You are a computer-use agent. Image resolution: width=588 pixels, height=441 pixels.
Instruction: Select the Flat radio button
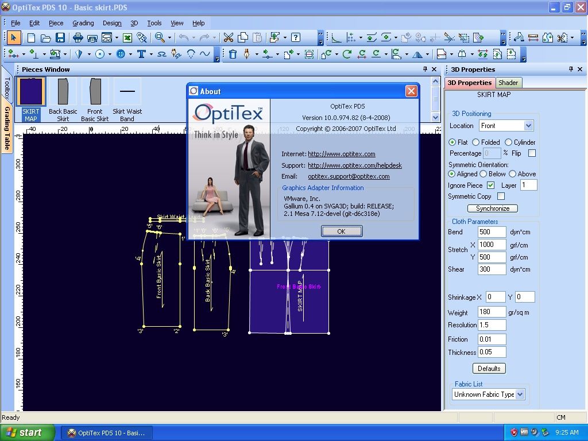pyautogui.click(x=452, y=142)
